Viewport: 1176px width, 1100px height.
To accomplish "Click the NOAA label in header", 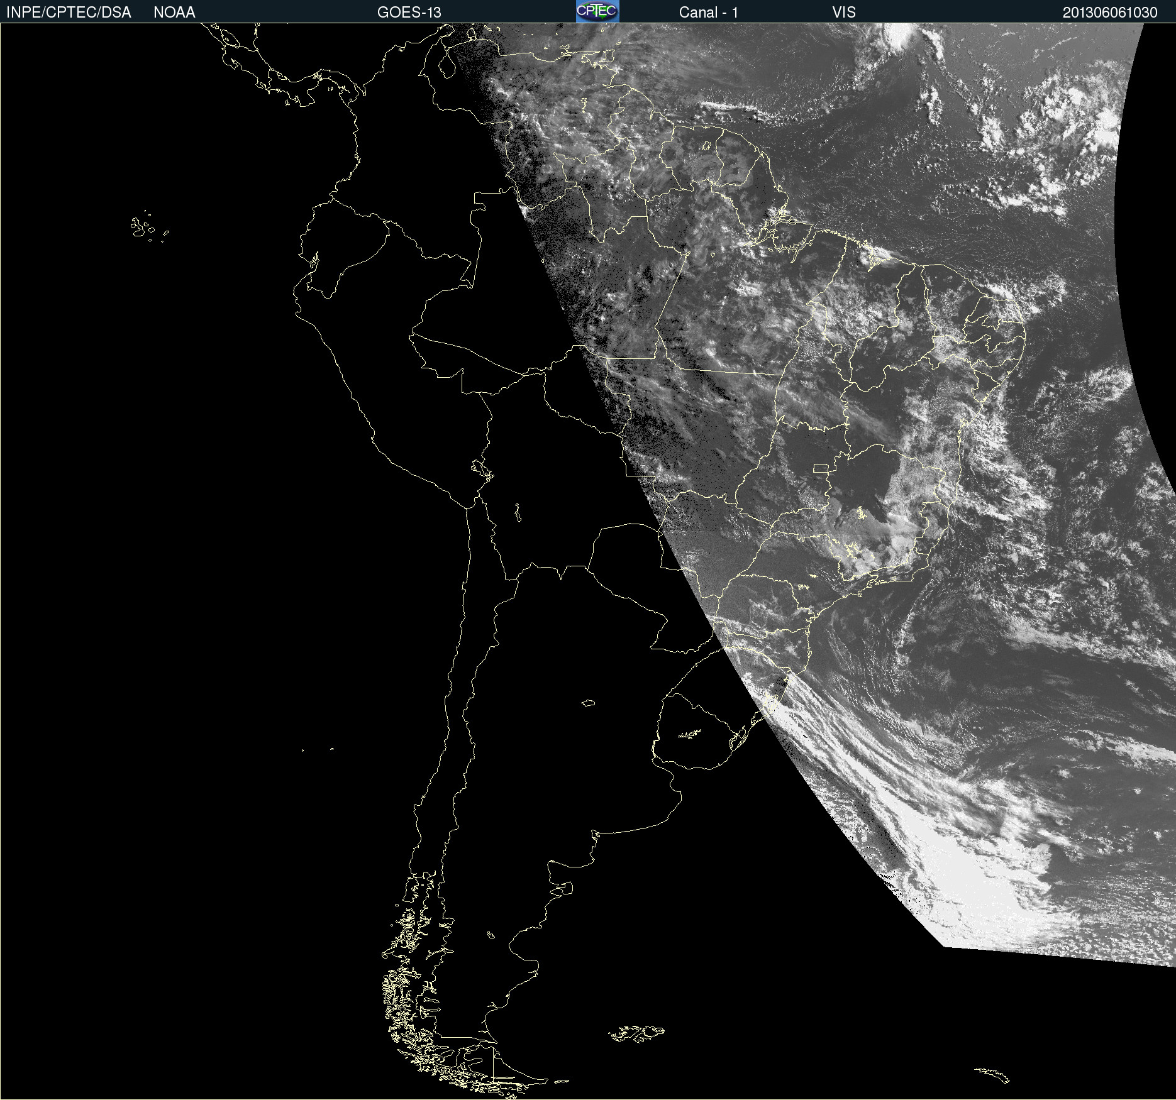I will click(174, 13).
